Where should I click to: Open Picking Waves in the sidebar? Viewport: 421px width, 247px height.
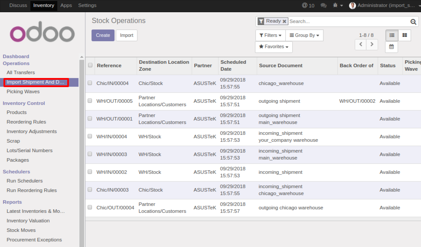click(x=23, y=91)
